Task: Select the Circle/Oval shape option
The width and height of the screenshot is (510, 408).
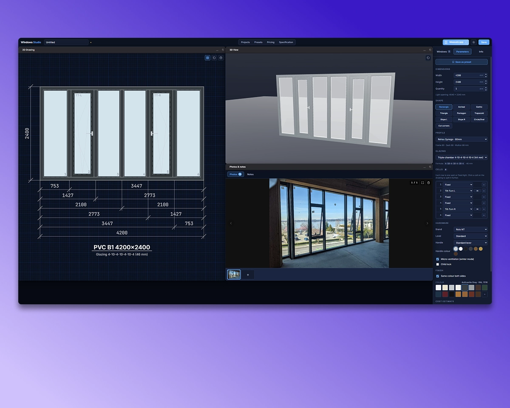Action: click(479, 119)
